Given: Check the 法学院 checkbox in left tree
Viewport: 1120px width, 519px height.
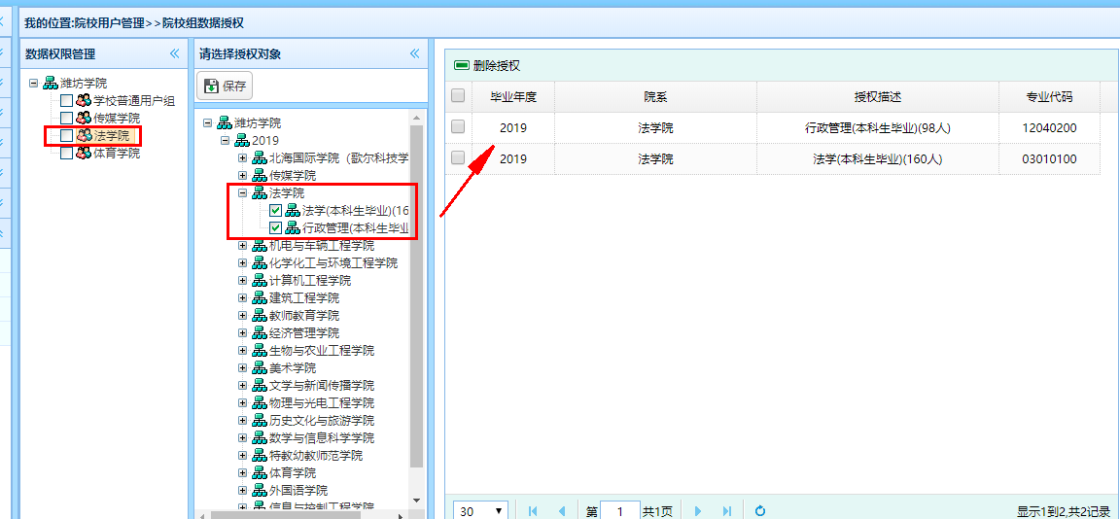Looking at the screenshot, I should 66,135.
